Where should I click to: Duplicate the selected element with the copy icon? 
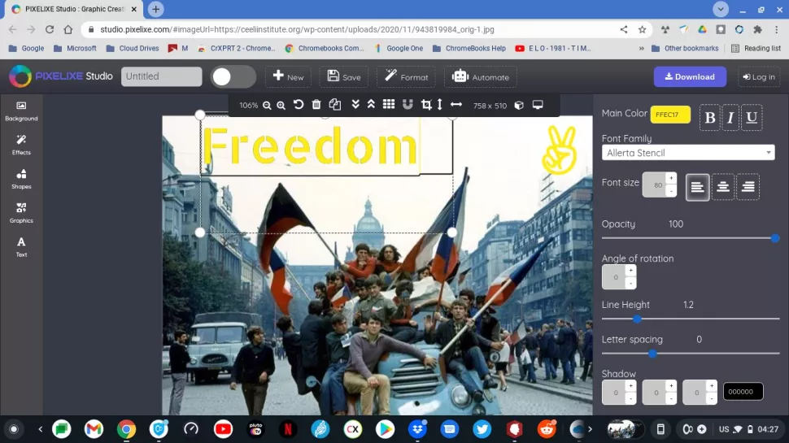pyautogui.click(x=335, y=105)
